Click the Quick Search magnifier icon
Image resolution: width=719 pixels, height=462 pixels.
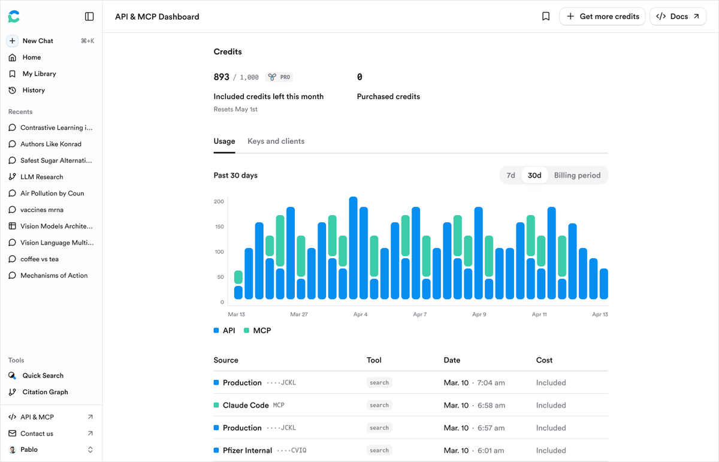point(13,376)
